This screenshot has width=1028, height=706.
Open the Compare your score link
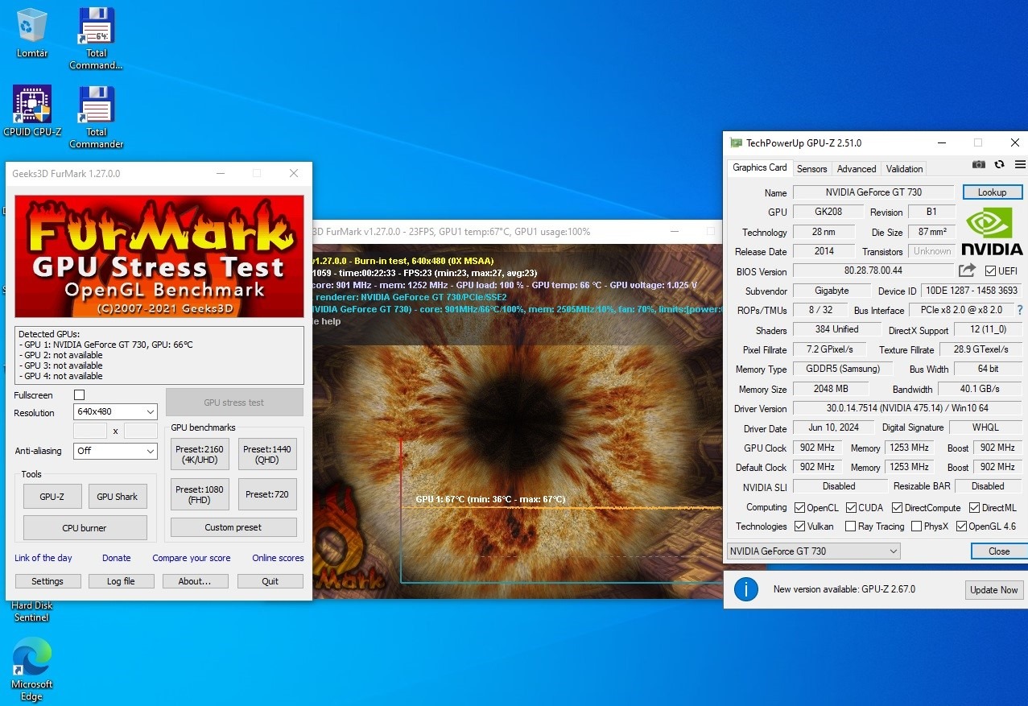click(x=192, y=558)
